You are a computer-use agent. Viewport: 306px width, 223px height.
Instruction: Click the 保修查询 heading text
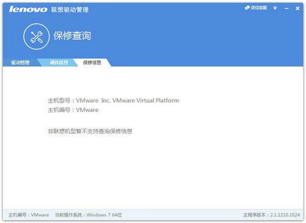pos(72,35)
